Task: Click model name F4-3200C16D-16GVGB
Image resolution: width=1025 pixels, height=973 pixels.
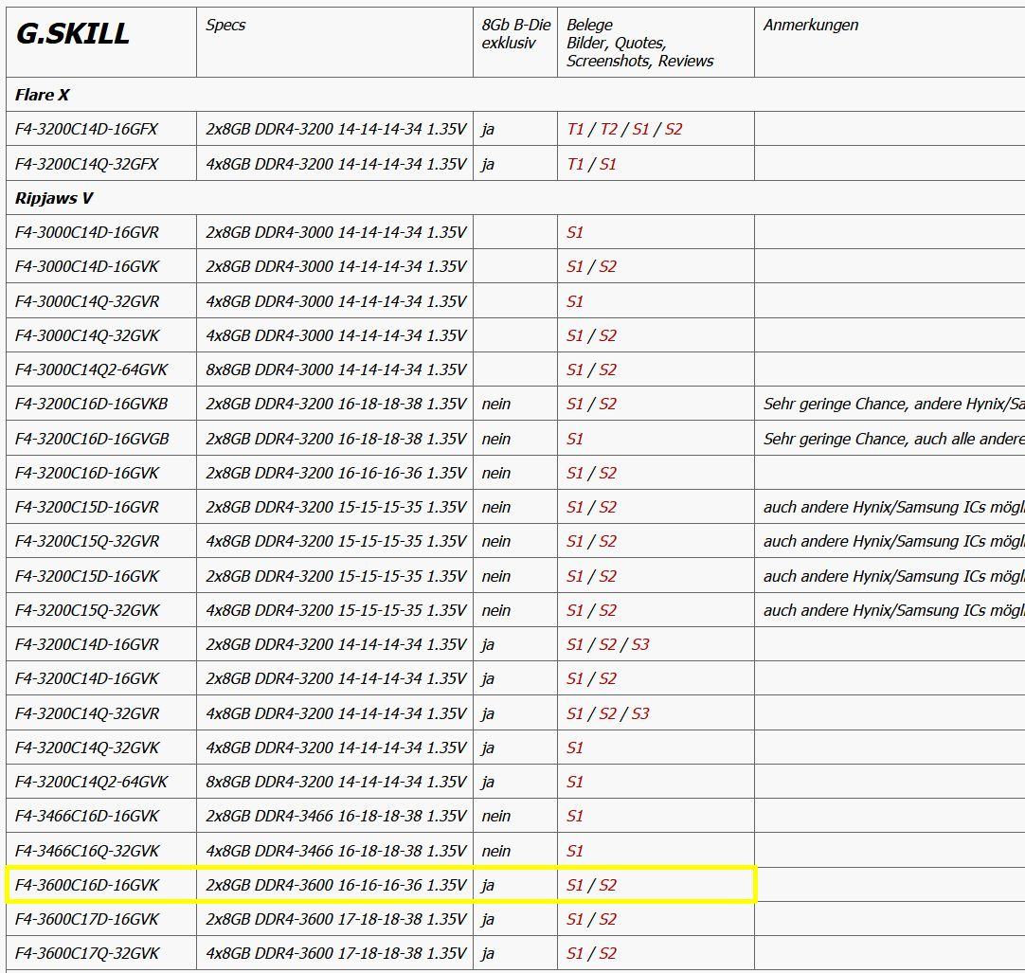Action: (x=92, y=439)
